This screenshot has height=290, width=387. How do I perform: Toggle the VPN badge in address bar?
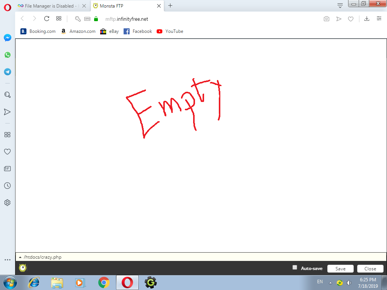(x=87, y=19)
